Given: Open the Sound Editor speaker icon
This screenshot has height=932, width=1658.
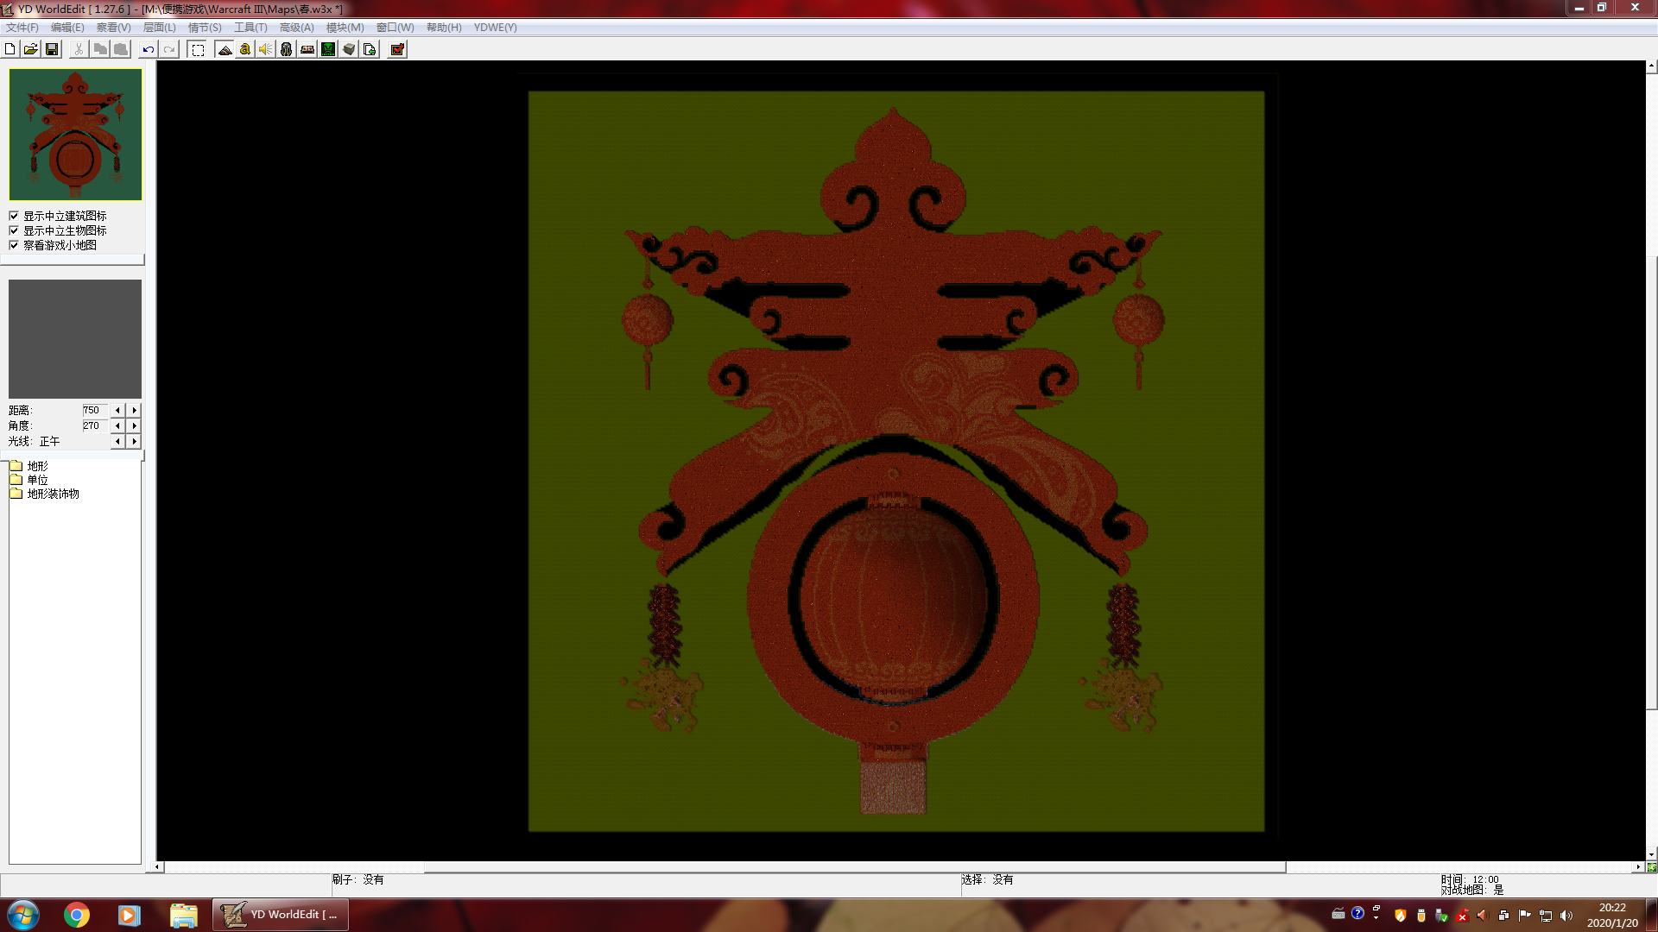Looking at the screenshot, I should point(266,49).
